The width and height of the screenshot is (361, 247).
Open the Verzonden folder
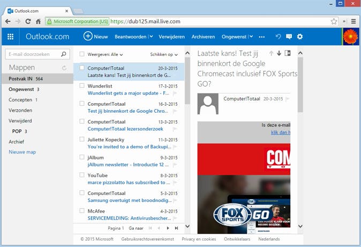point(37,110)
